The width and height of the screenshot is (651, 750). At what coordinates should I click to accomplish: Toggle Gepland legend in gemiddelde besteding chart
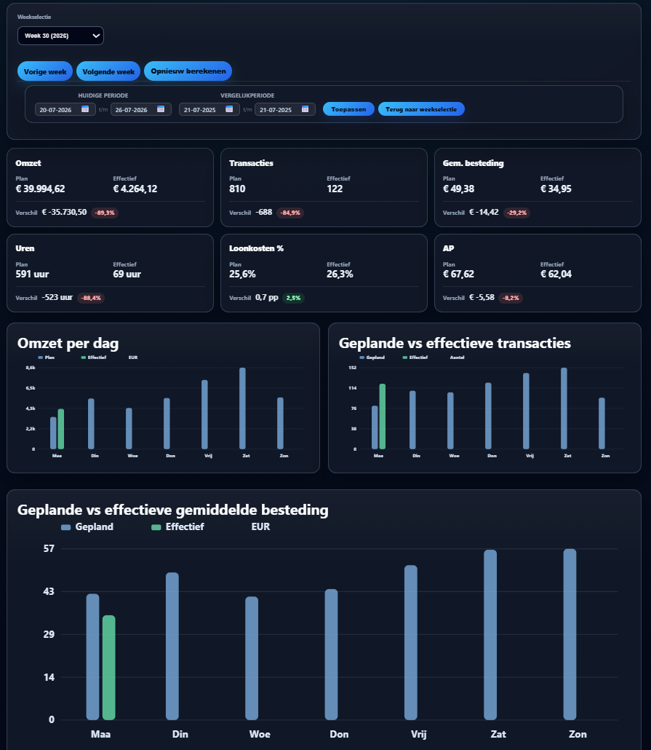pos(87,526)
